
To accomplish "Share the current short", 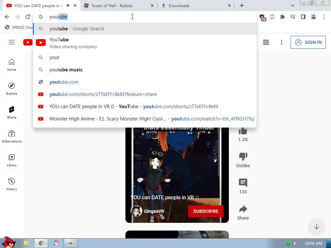I will tap(243, 209).
